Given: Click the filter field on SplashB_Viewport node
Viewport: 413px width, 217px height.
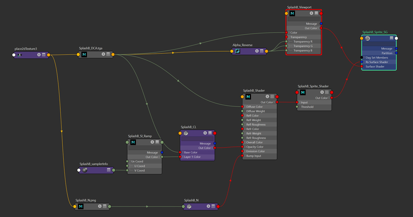Looking at the screenshot, I should click(x=304, y=19).
